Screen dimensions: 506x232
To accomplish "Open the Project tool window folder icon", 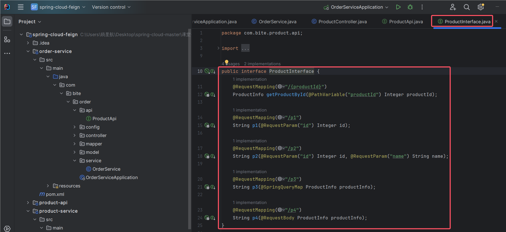I will (x=7, y=22).
